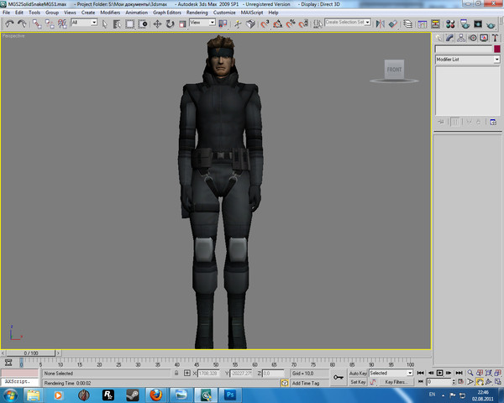Open the Animation menu
This screenshot has width=504, height=403.
(x=137, y=13)
